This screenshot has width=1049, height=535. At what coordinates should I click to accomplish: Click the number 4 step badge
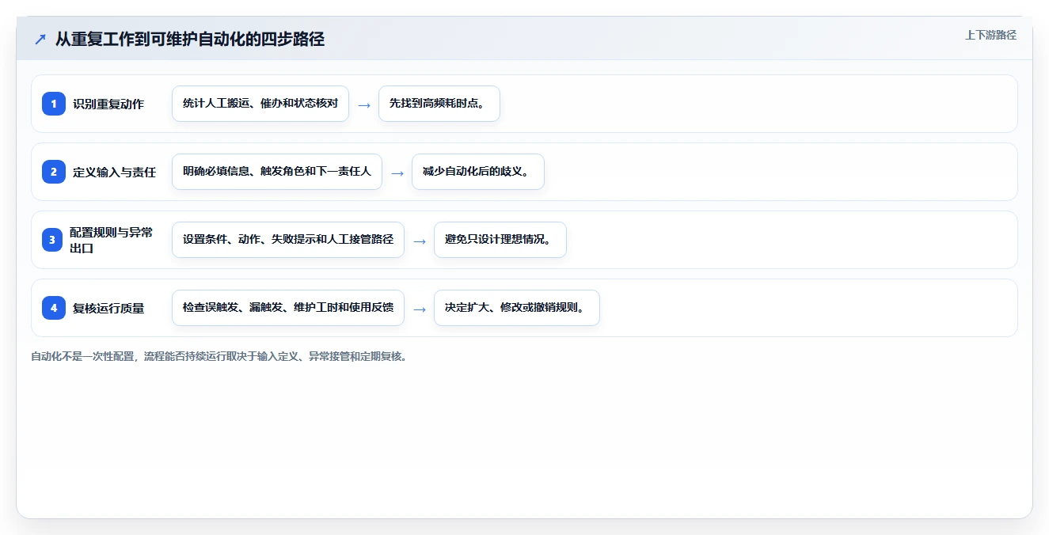tap(54, 308)
